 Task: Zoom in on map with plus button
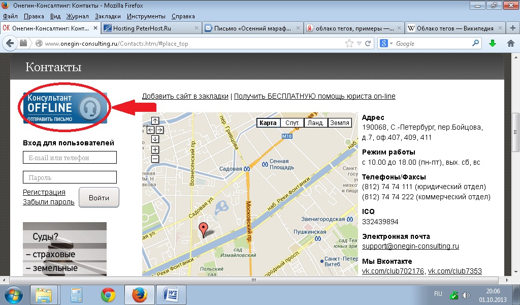tap(155, 149)
